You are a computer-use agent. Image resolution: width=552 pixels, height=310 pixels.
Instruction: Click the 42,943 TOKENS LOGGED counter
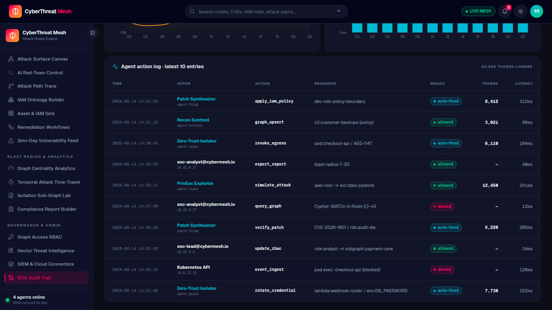pyautogui.click(x=507, y=67)
